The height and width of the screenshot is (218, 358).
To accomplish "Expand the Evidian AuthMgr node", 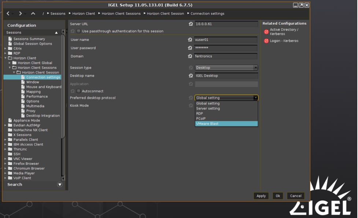I will point(5,125).
